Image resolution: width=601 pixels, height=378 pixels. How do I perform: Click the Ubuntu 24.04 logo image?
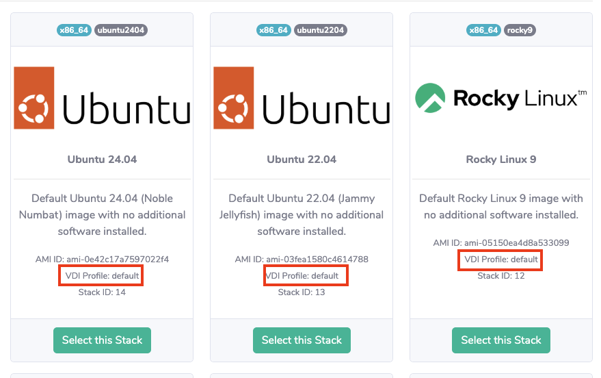(102, 98)
